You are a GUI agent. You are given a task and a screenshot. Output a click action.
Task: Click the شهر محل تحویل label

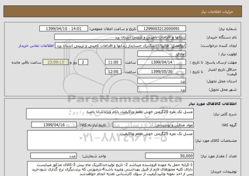(223, 90)
